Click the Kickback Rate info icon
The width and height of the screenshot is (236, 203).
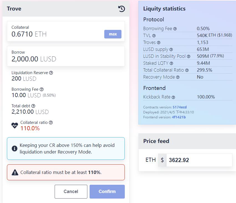pos(173,97)
